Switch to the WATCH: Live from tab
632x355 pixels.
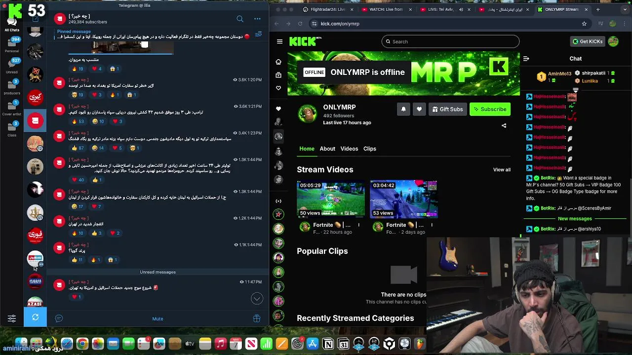click(x=387, y=9)
